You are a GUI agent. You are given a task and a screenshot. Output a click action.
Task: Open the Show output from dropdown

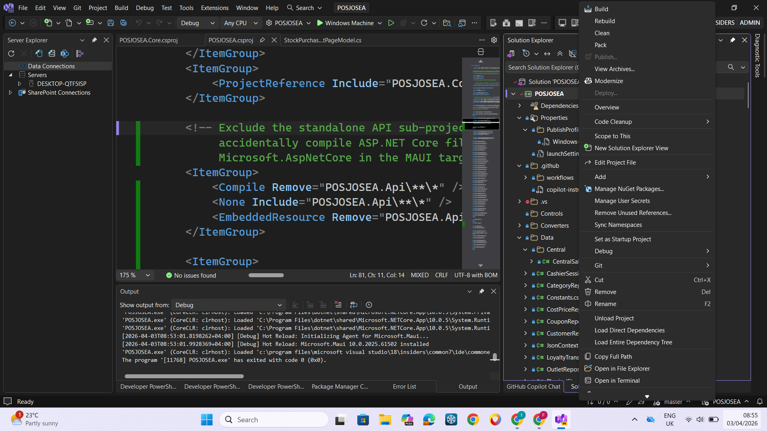pos(228,305)
